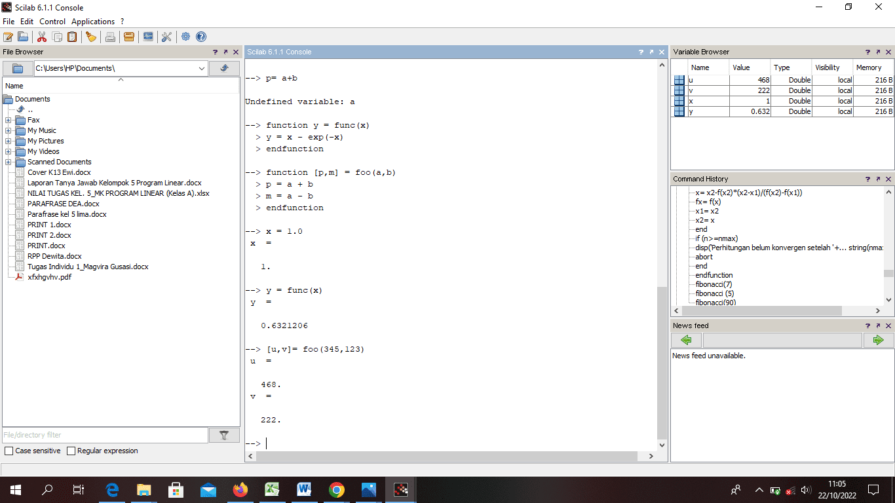
Task: Enable the Case sensitive checkbox
Action: (x=9, y=451)
